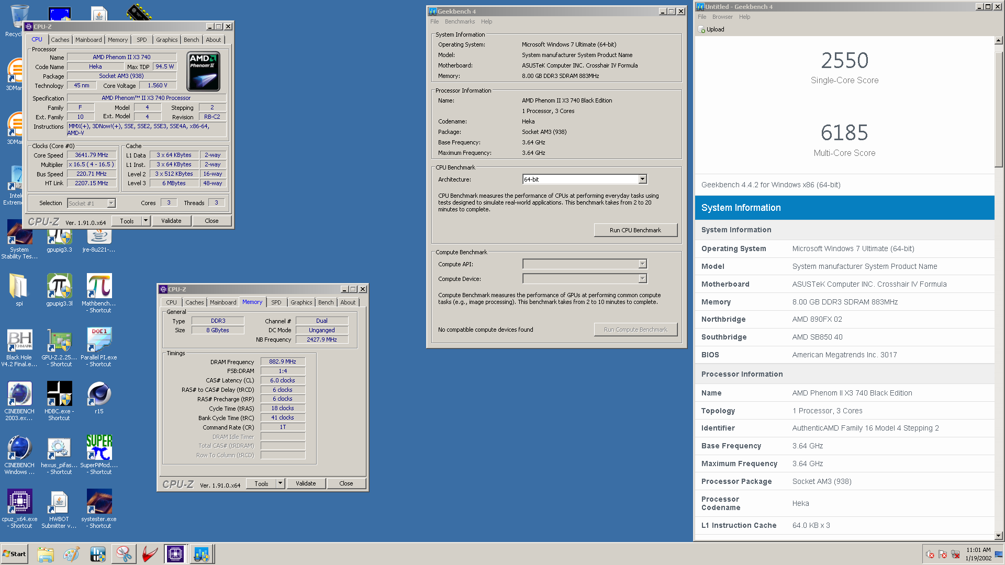Screen dimensions: 1005x565
Task: Open Tools arrow in CPU-Z CPU window
Action: click(x=146, y=221)
